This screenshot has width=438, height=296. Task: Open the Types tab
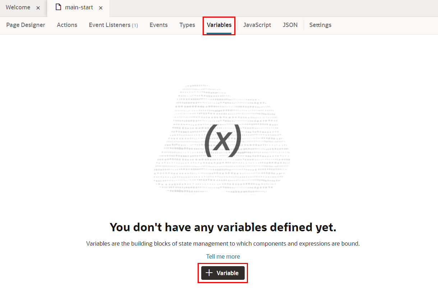[187, 25]
